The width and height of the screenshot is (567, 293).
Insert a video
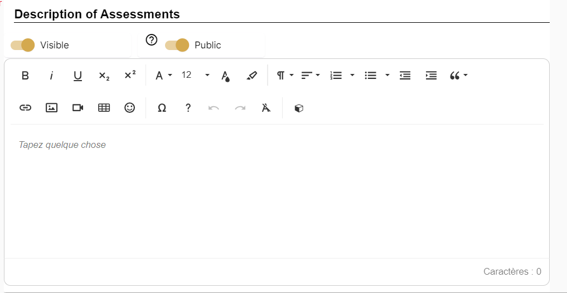[x=77, y=108]
